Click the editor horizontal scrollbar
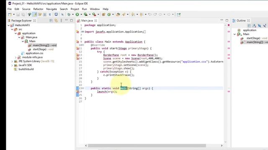The width and height of the screenshot is (268, 150). click(x=147, y=145)
